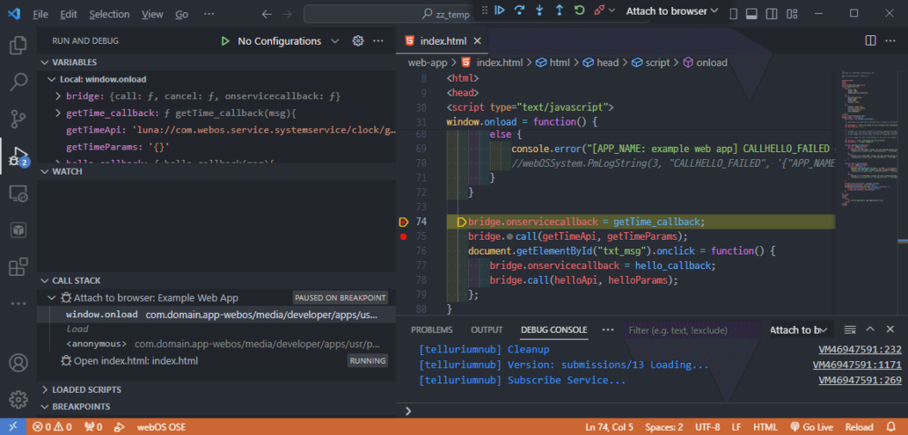
Task: Open the Edit menu
Action: 68,14
